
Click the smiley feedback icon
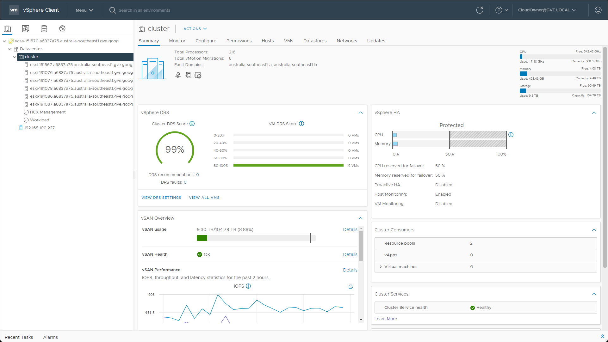(598, 10)
